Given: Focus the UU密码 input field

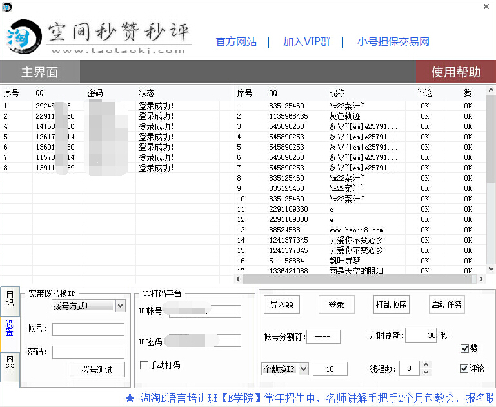Looking at the screenshot, I should 205,341.
